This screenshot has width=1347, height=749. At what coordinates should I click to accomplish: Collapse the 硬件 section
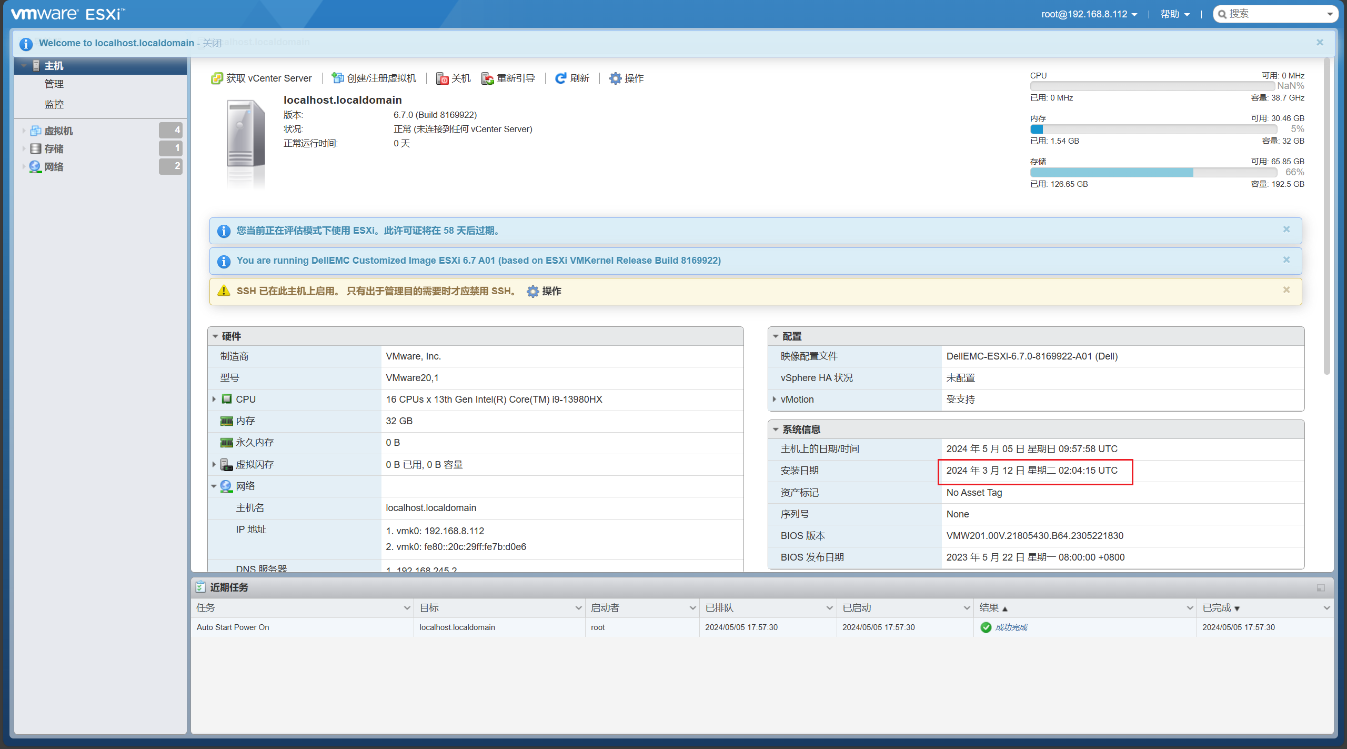(215, 336)
